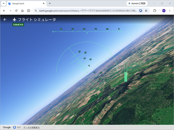Open データの帰属表示 link
The image size is (174, 130).
coord(31,127)
